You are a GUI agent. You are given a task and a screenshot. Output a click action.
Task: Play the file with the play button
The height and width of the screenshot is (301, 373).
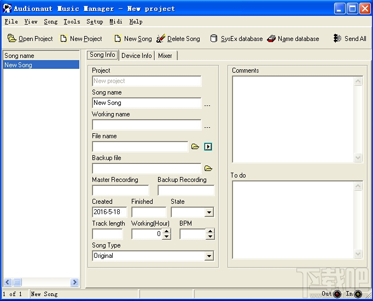tap(208, 146)
